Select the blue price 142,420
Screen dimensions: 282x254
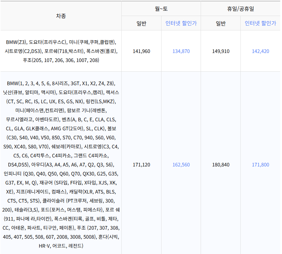[x=260, y=51]
